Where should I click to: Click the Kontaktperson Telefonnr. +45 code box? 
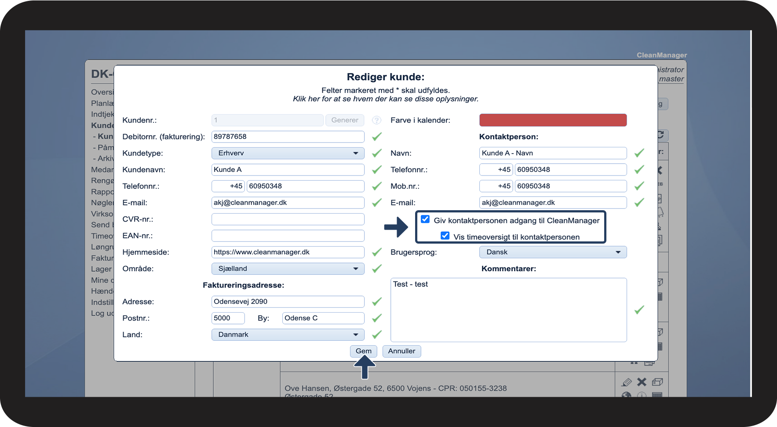(496, 170)
